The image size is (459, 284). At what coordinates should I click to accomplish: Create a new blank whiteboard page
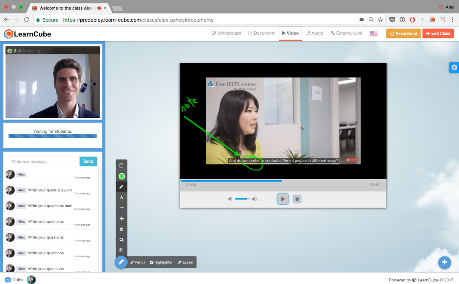pyautogui.click(x=122, y=166)
